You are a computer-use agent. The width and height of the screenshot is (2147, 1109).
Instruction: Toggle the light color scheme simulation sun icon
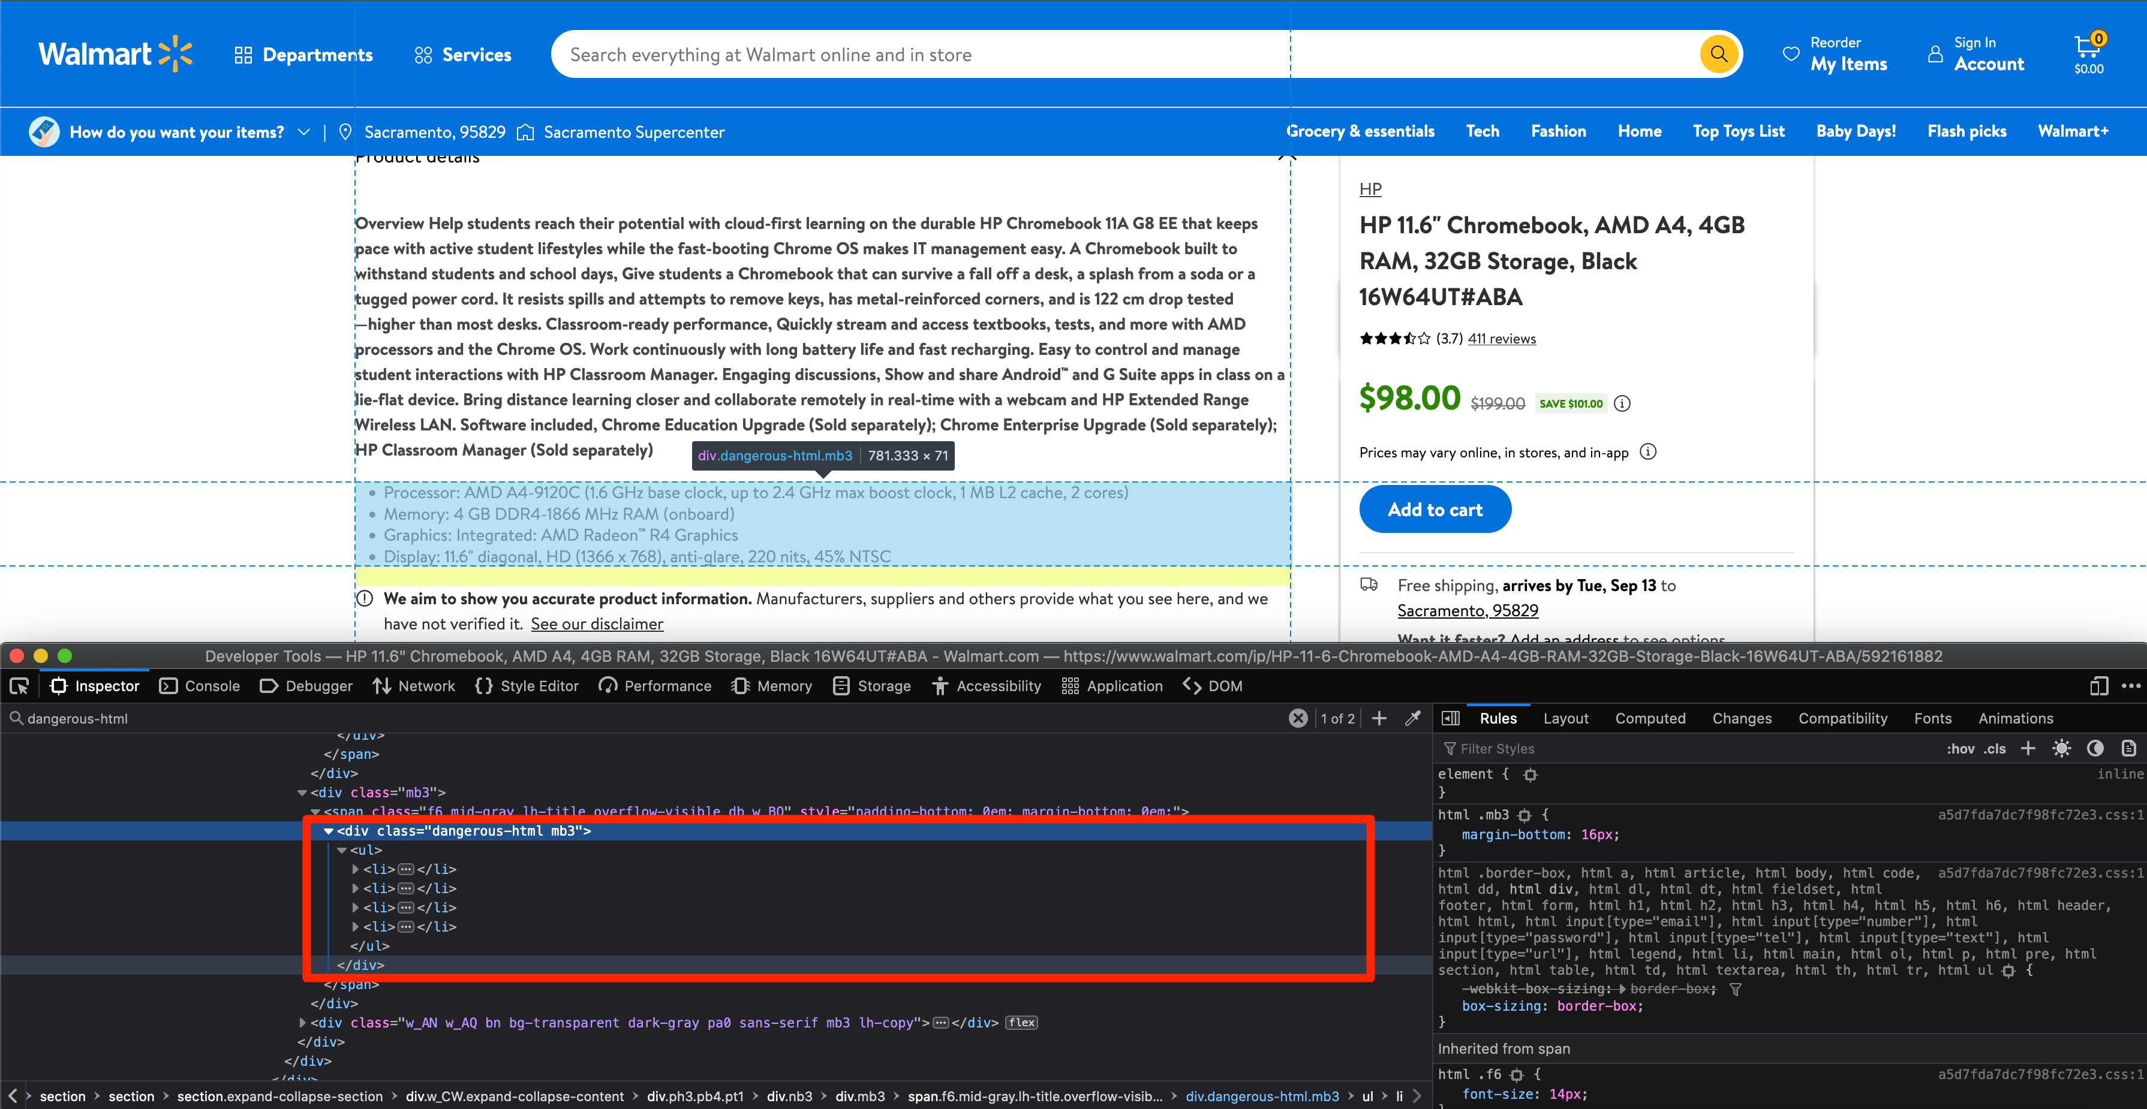2062,748
